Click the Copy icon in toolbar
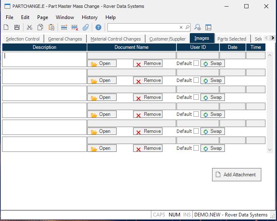Viewport: 277px width, 221px height. tap(41, 27)
